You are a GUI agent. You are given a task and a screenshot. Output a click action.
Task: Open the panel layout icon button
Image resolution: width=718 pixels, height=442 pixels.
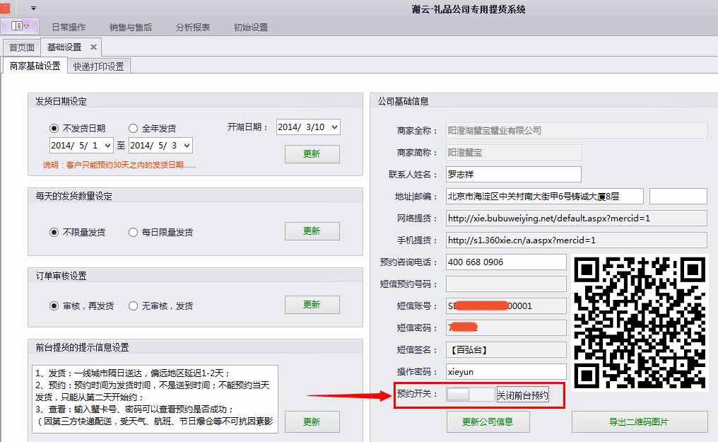tap(20, 26)
